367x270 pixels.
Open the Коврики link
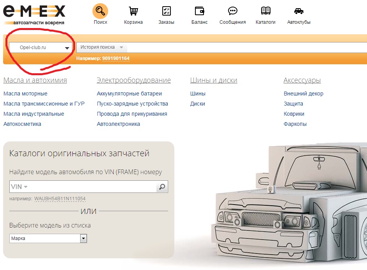coord(294,114)
